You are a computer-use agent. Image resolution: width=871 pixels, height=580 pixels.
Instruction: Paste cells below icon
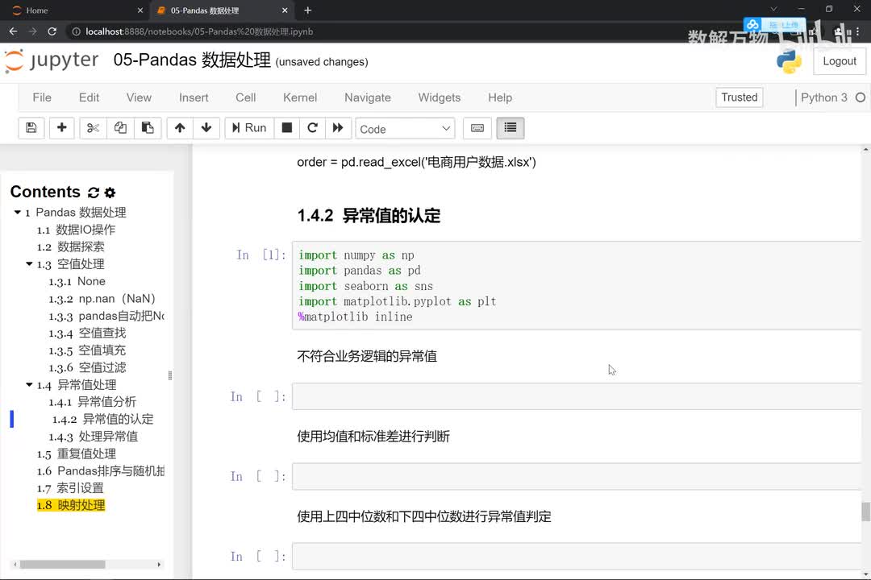(148, 128)
